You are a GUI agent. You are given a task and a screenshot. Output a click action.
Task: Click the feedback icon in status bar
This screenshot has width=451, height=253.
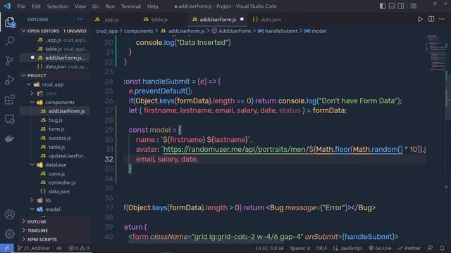[x=430, y=248]
